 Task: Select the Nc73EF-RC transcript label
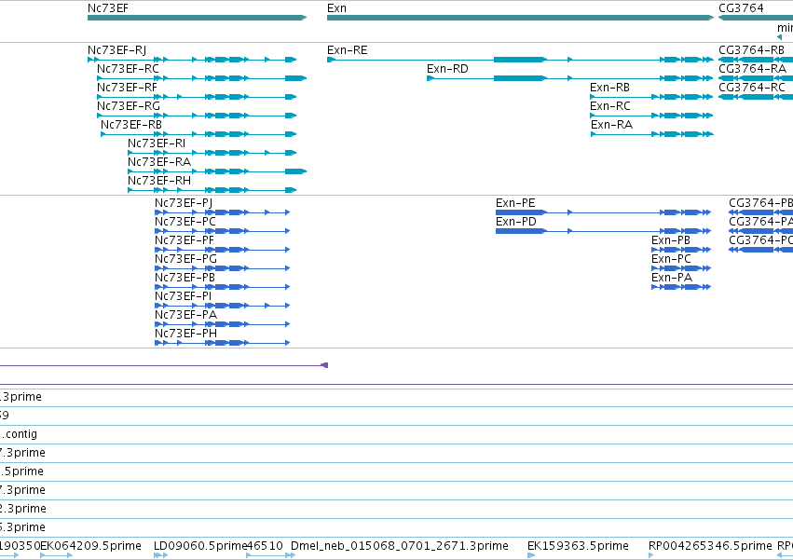[128, 69]
